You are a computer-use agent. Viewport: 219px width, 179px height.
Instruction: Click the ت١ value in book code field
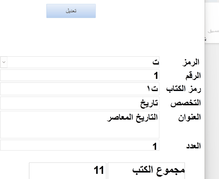coord(152,89)
